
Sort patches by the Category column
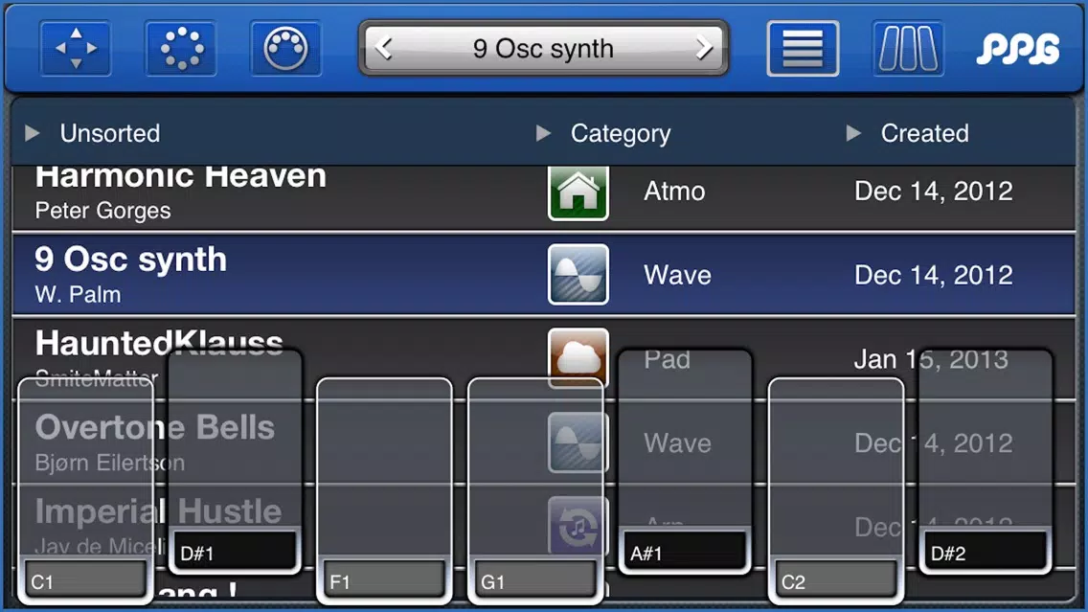pos(603,132)
